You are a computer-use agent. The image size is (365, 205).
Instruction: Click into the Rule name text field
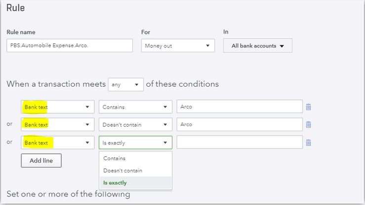coord(70,45)
